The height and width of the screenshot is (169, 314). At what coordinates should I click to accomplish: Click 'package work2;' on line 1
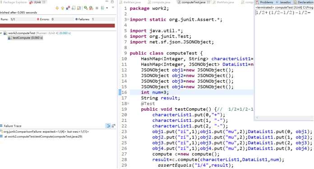pos(149,9)
